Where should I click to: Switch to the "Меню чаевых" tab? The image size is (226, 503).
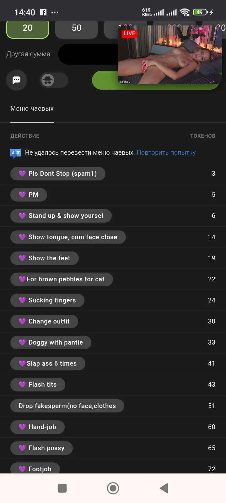point(32,109)
